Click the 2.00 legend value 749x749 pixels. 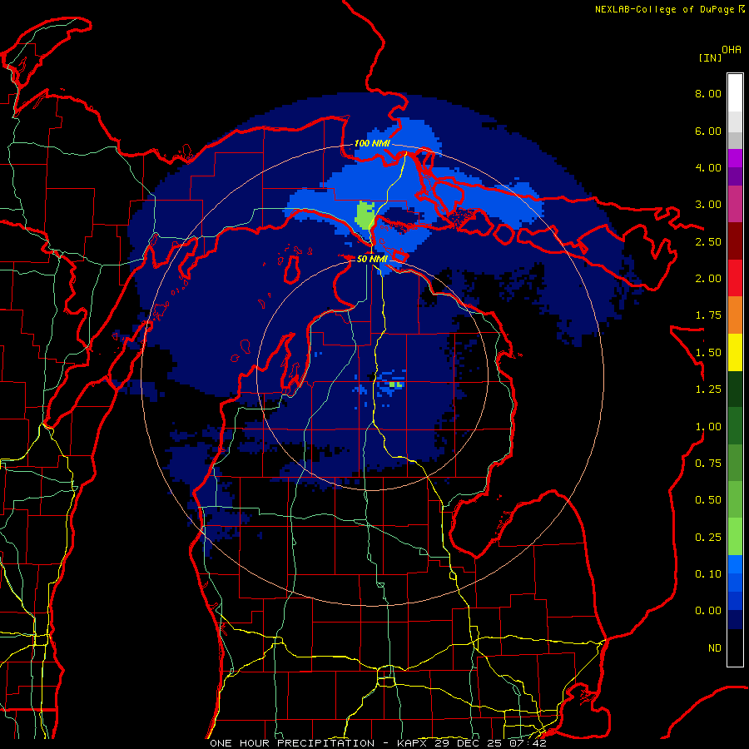[708, 279]
